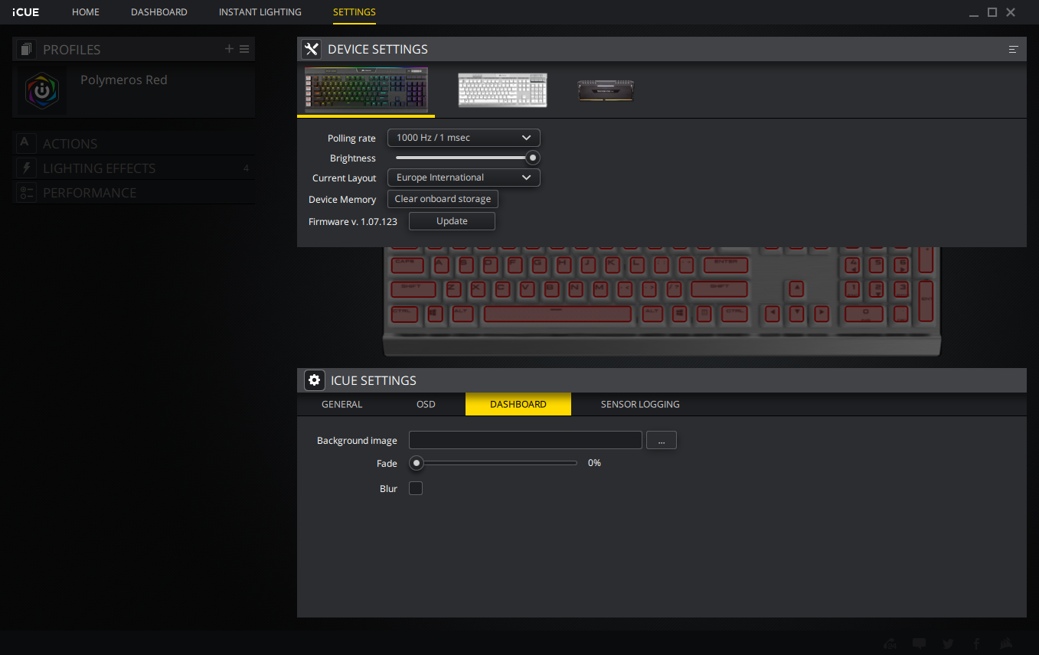The width and height of the screenshot is (1039, 655).
Task: Open the Twitter icon link
Action: (x=949, y=644)
